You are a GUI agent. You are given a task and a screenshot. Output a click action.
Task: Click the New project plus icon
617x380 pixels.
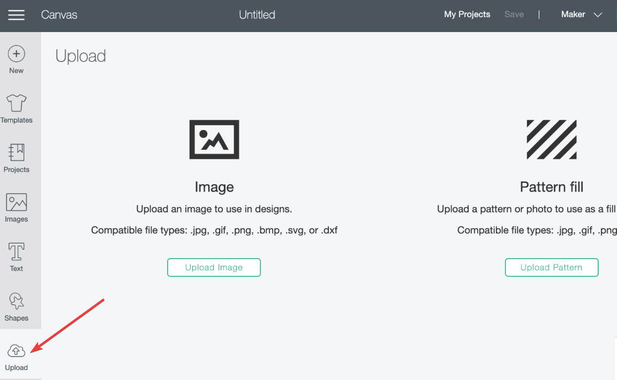click(x=17, y=54)
